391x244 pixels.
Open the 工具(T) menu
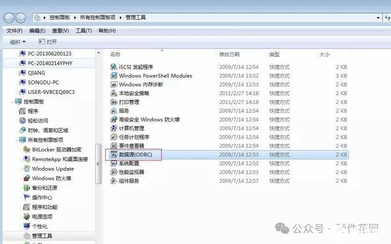pos(84,30)
